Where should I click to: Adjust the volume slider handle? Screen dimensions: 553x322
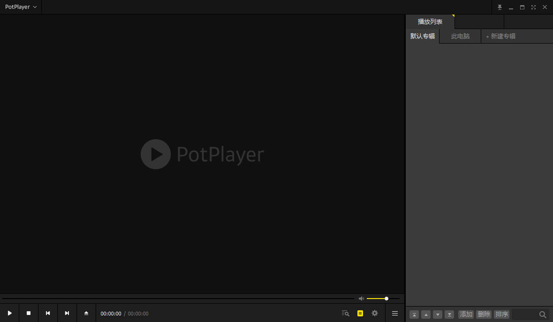tap(386, 298)
